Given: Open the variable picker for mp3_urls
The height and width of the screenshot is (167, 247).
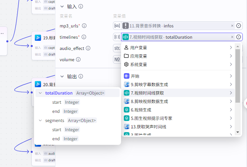Looking at the screenshot, I should point(239,26).
